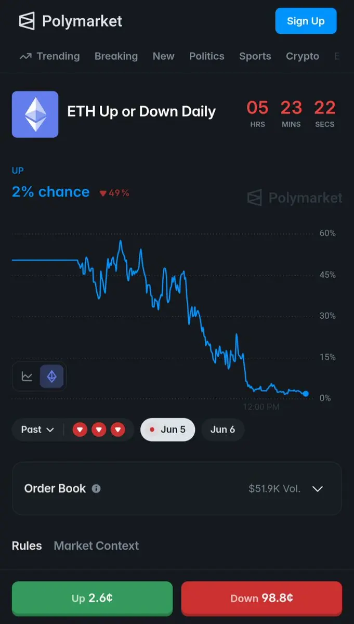This screenshot has height=624, width=354.
Task: Switch to Ethereum price chart view
Action: [x=51, y=376]
